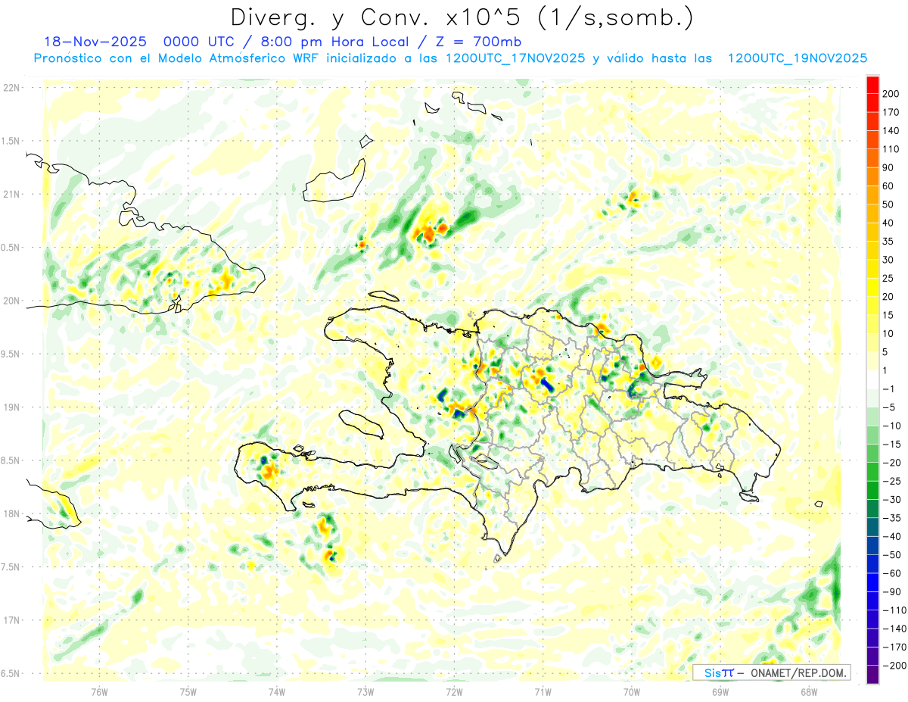
Task: Click the chart title "Diverg. y Conv. x10^5"
Action: point(380,17)
